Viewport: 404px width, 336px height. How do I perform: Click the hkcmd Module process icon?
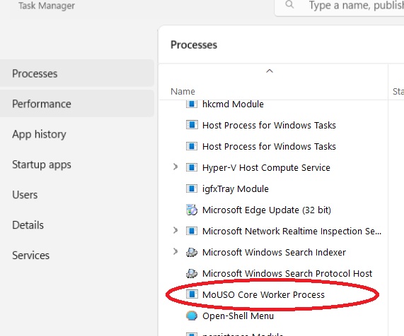pyautogui.click(x=192, y=104)
